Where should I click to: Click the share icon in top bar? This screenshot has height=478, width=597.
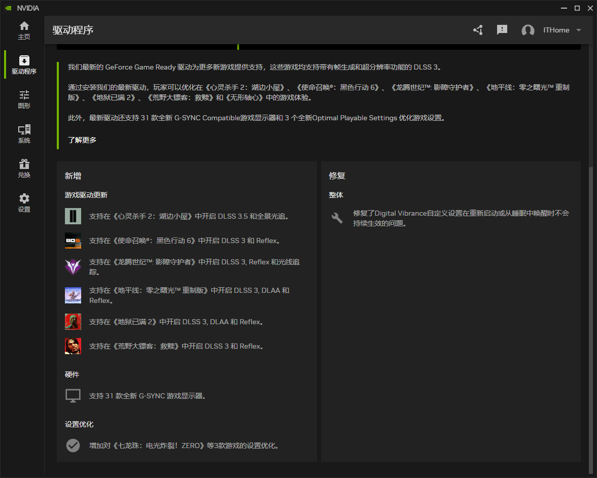[477, 30]
